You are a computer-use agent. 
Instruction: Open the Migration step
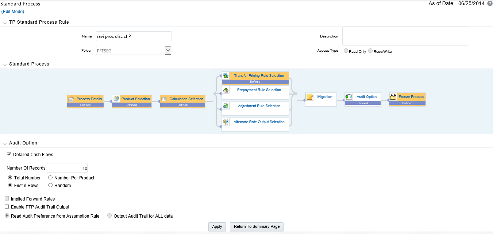point(325,97)
